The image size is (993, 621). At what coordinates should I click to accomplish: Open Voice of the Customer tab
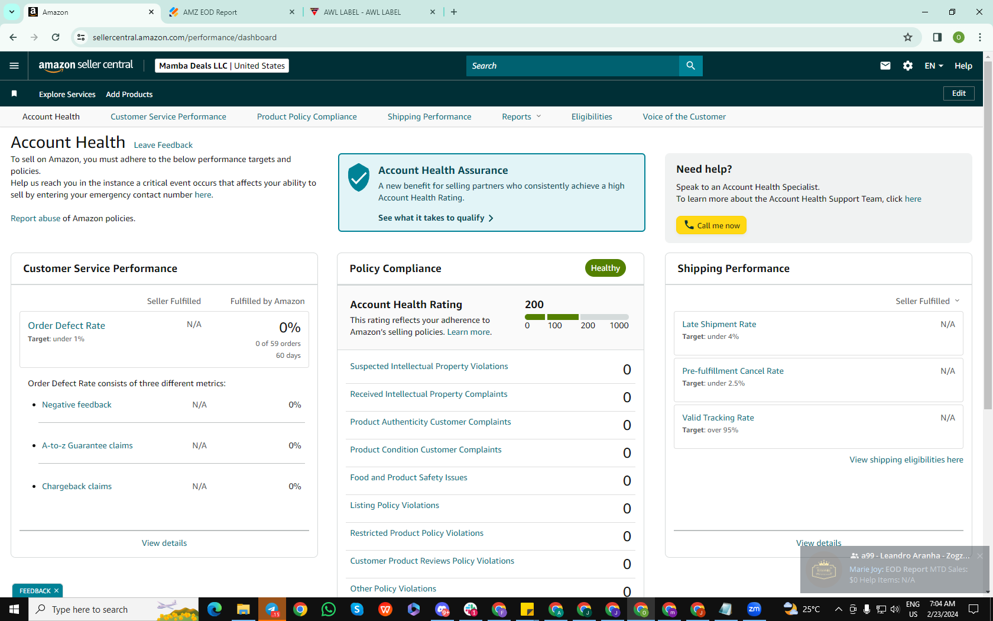[684, 117]
